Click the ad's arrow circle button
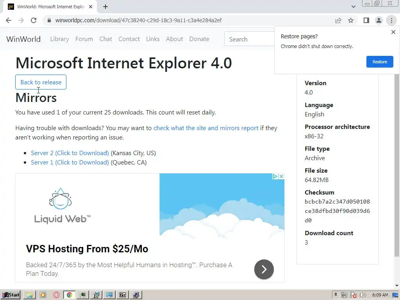This screenshot has width=400, height=300. click(264, 270)
